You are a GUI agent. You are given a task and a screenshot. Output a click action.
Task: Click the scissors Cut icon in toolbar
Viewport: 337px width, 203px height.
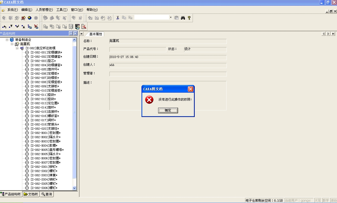click(x=118, y=18)
